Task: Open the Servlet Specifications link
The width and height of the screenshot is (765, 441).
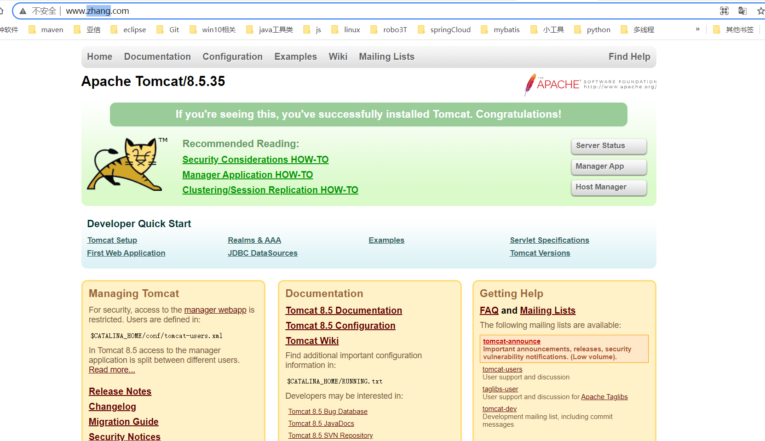Action: (550, 240)
